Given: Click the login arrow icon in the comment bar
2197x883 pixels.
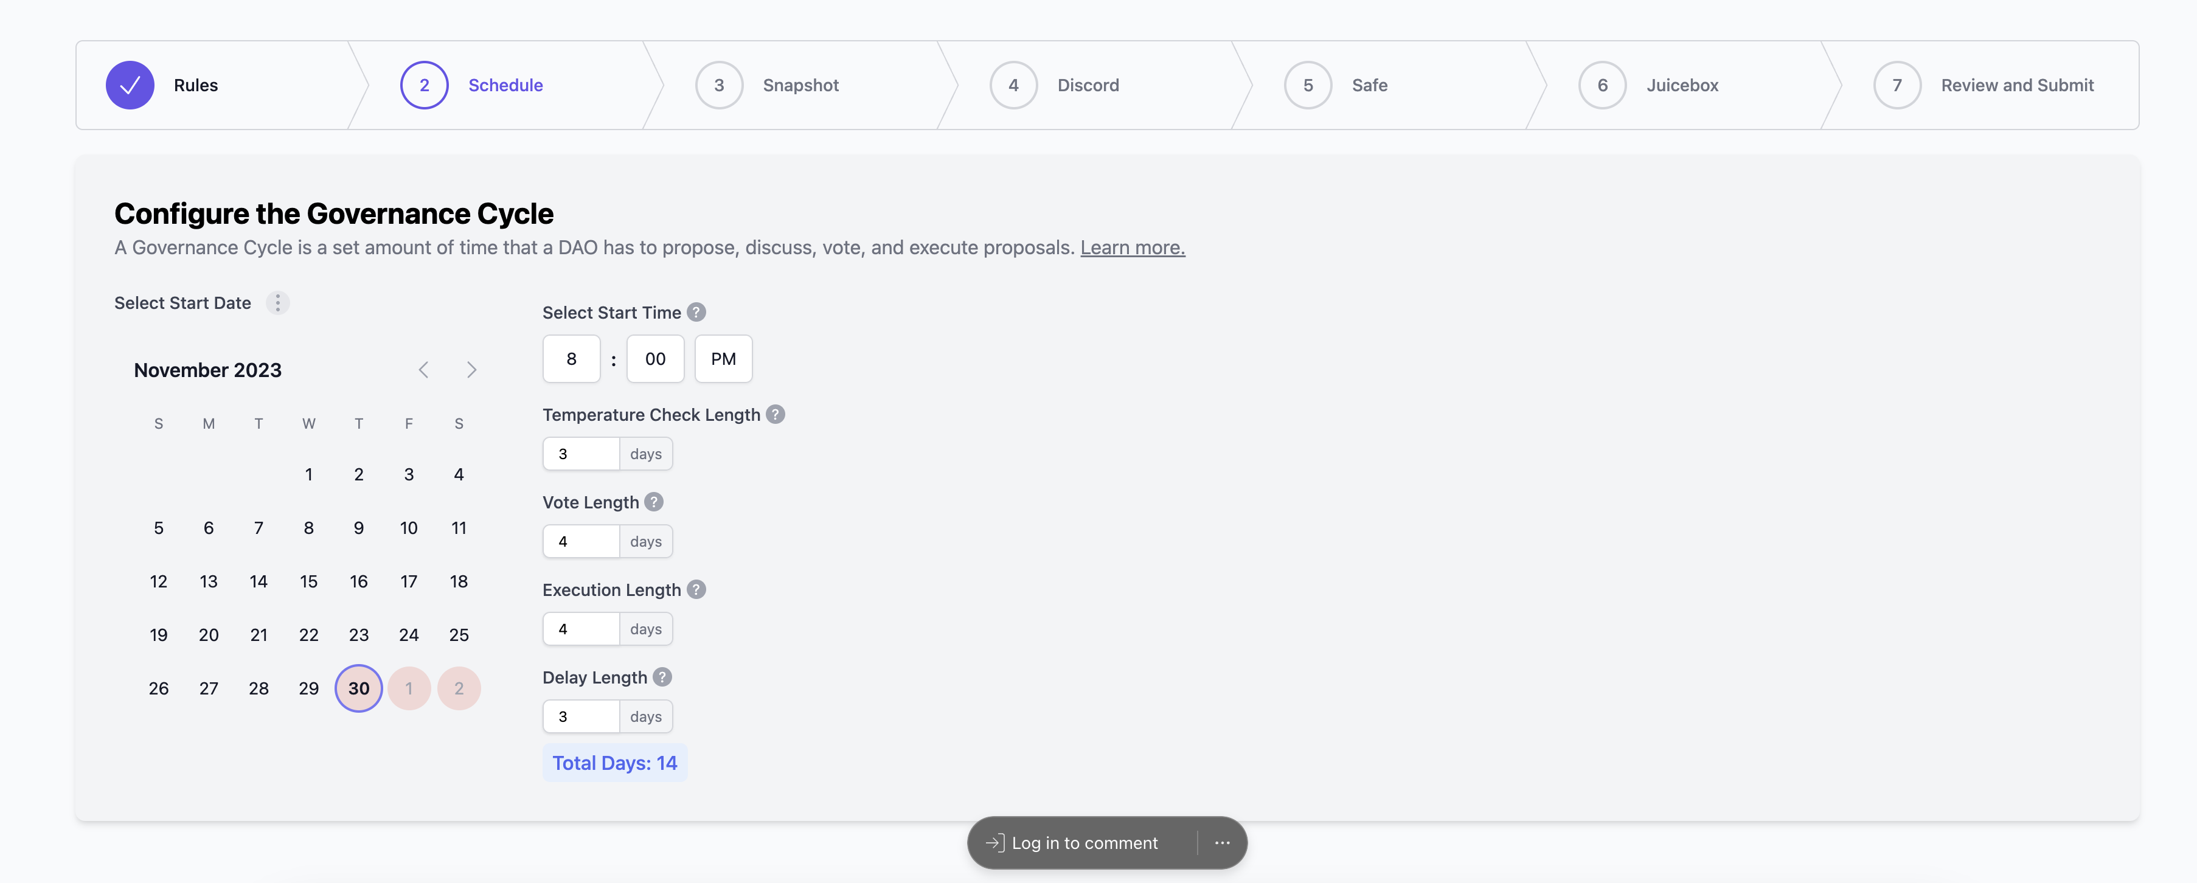Looking at the screenshot, I should (994, 842).
